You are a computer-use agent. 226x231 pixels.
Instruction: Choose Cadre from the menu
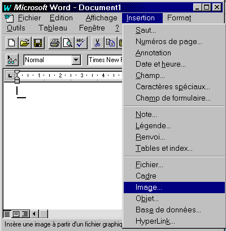pyautogui.click(x=174, y=176)
